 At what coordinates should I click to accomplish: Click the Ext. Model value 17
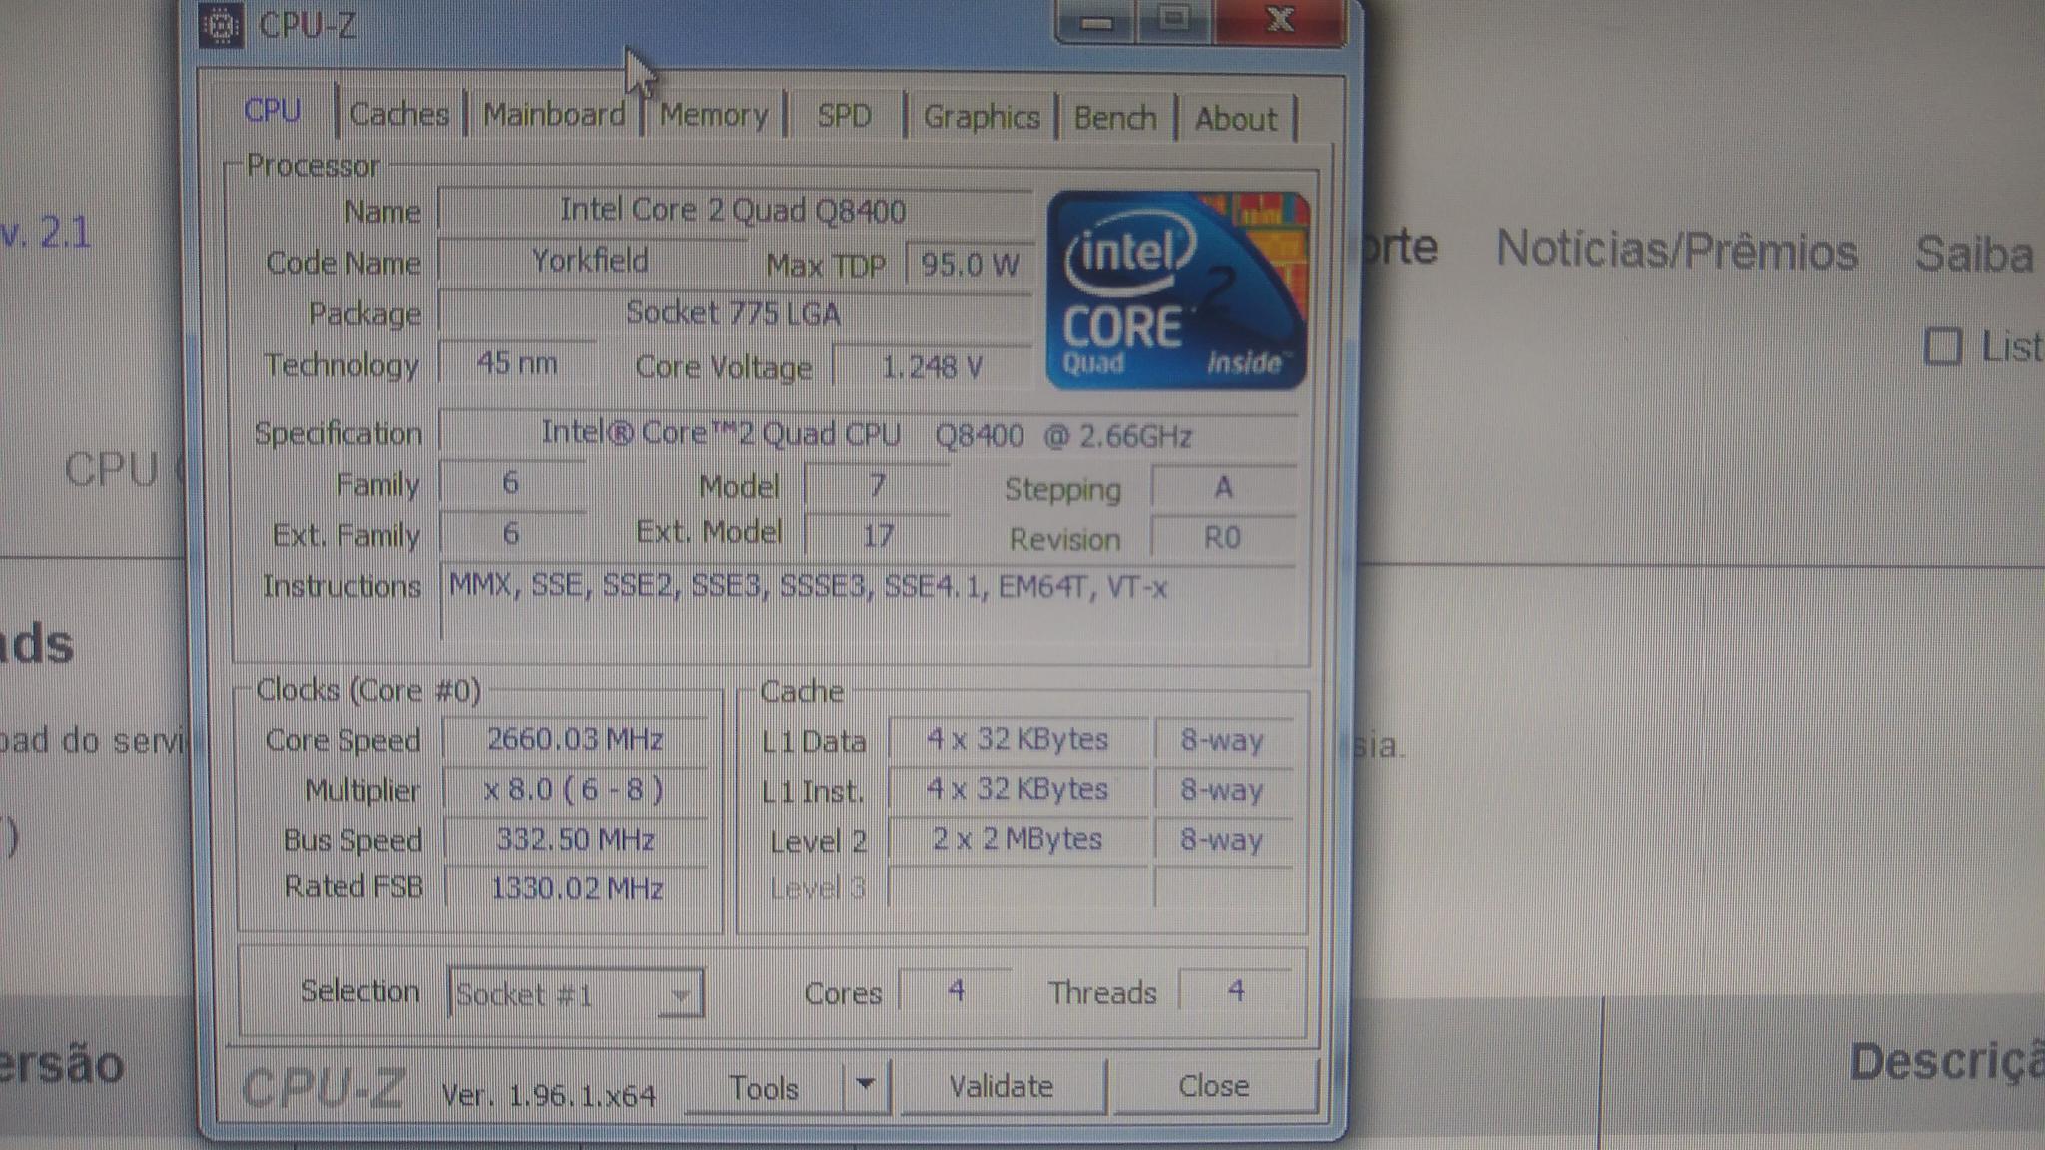(877, 536)
